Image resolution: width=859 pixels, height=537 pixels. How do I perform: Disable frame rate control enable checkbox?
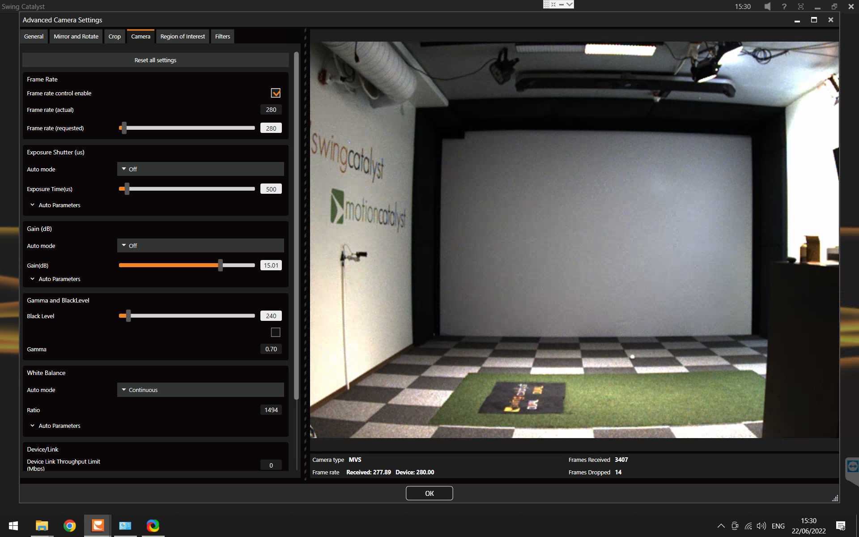pos(276,93)
